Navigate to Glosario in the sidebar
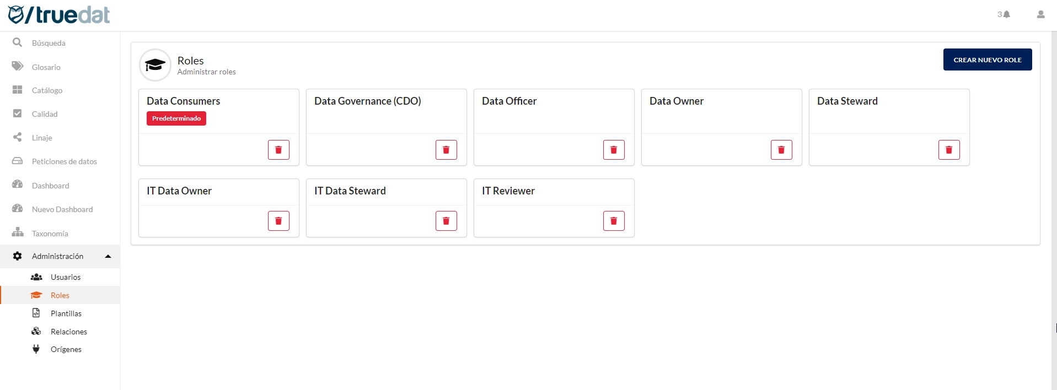Screen dimensions: 1057x390 pos(46,67)
